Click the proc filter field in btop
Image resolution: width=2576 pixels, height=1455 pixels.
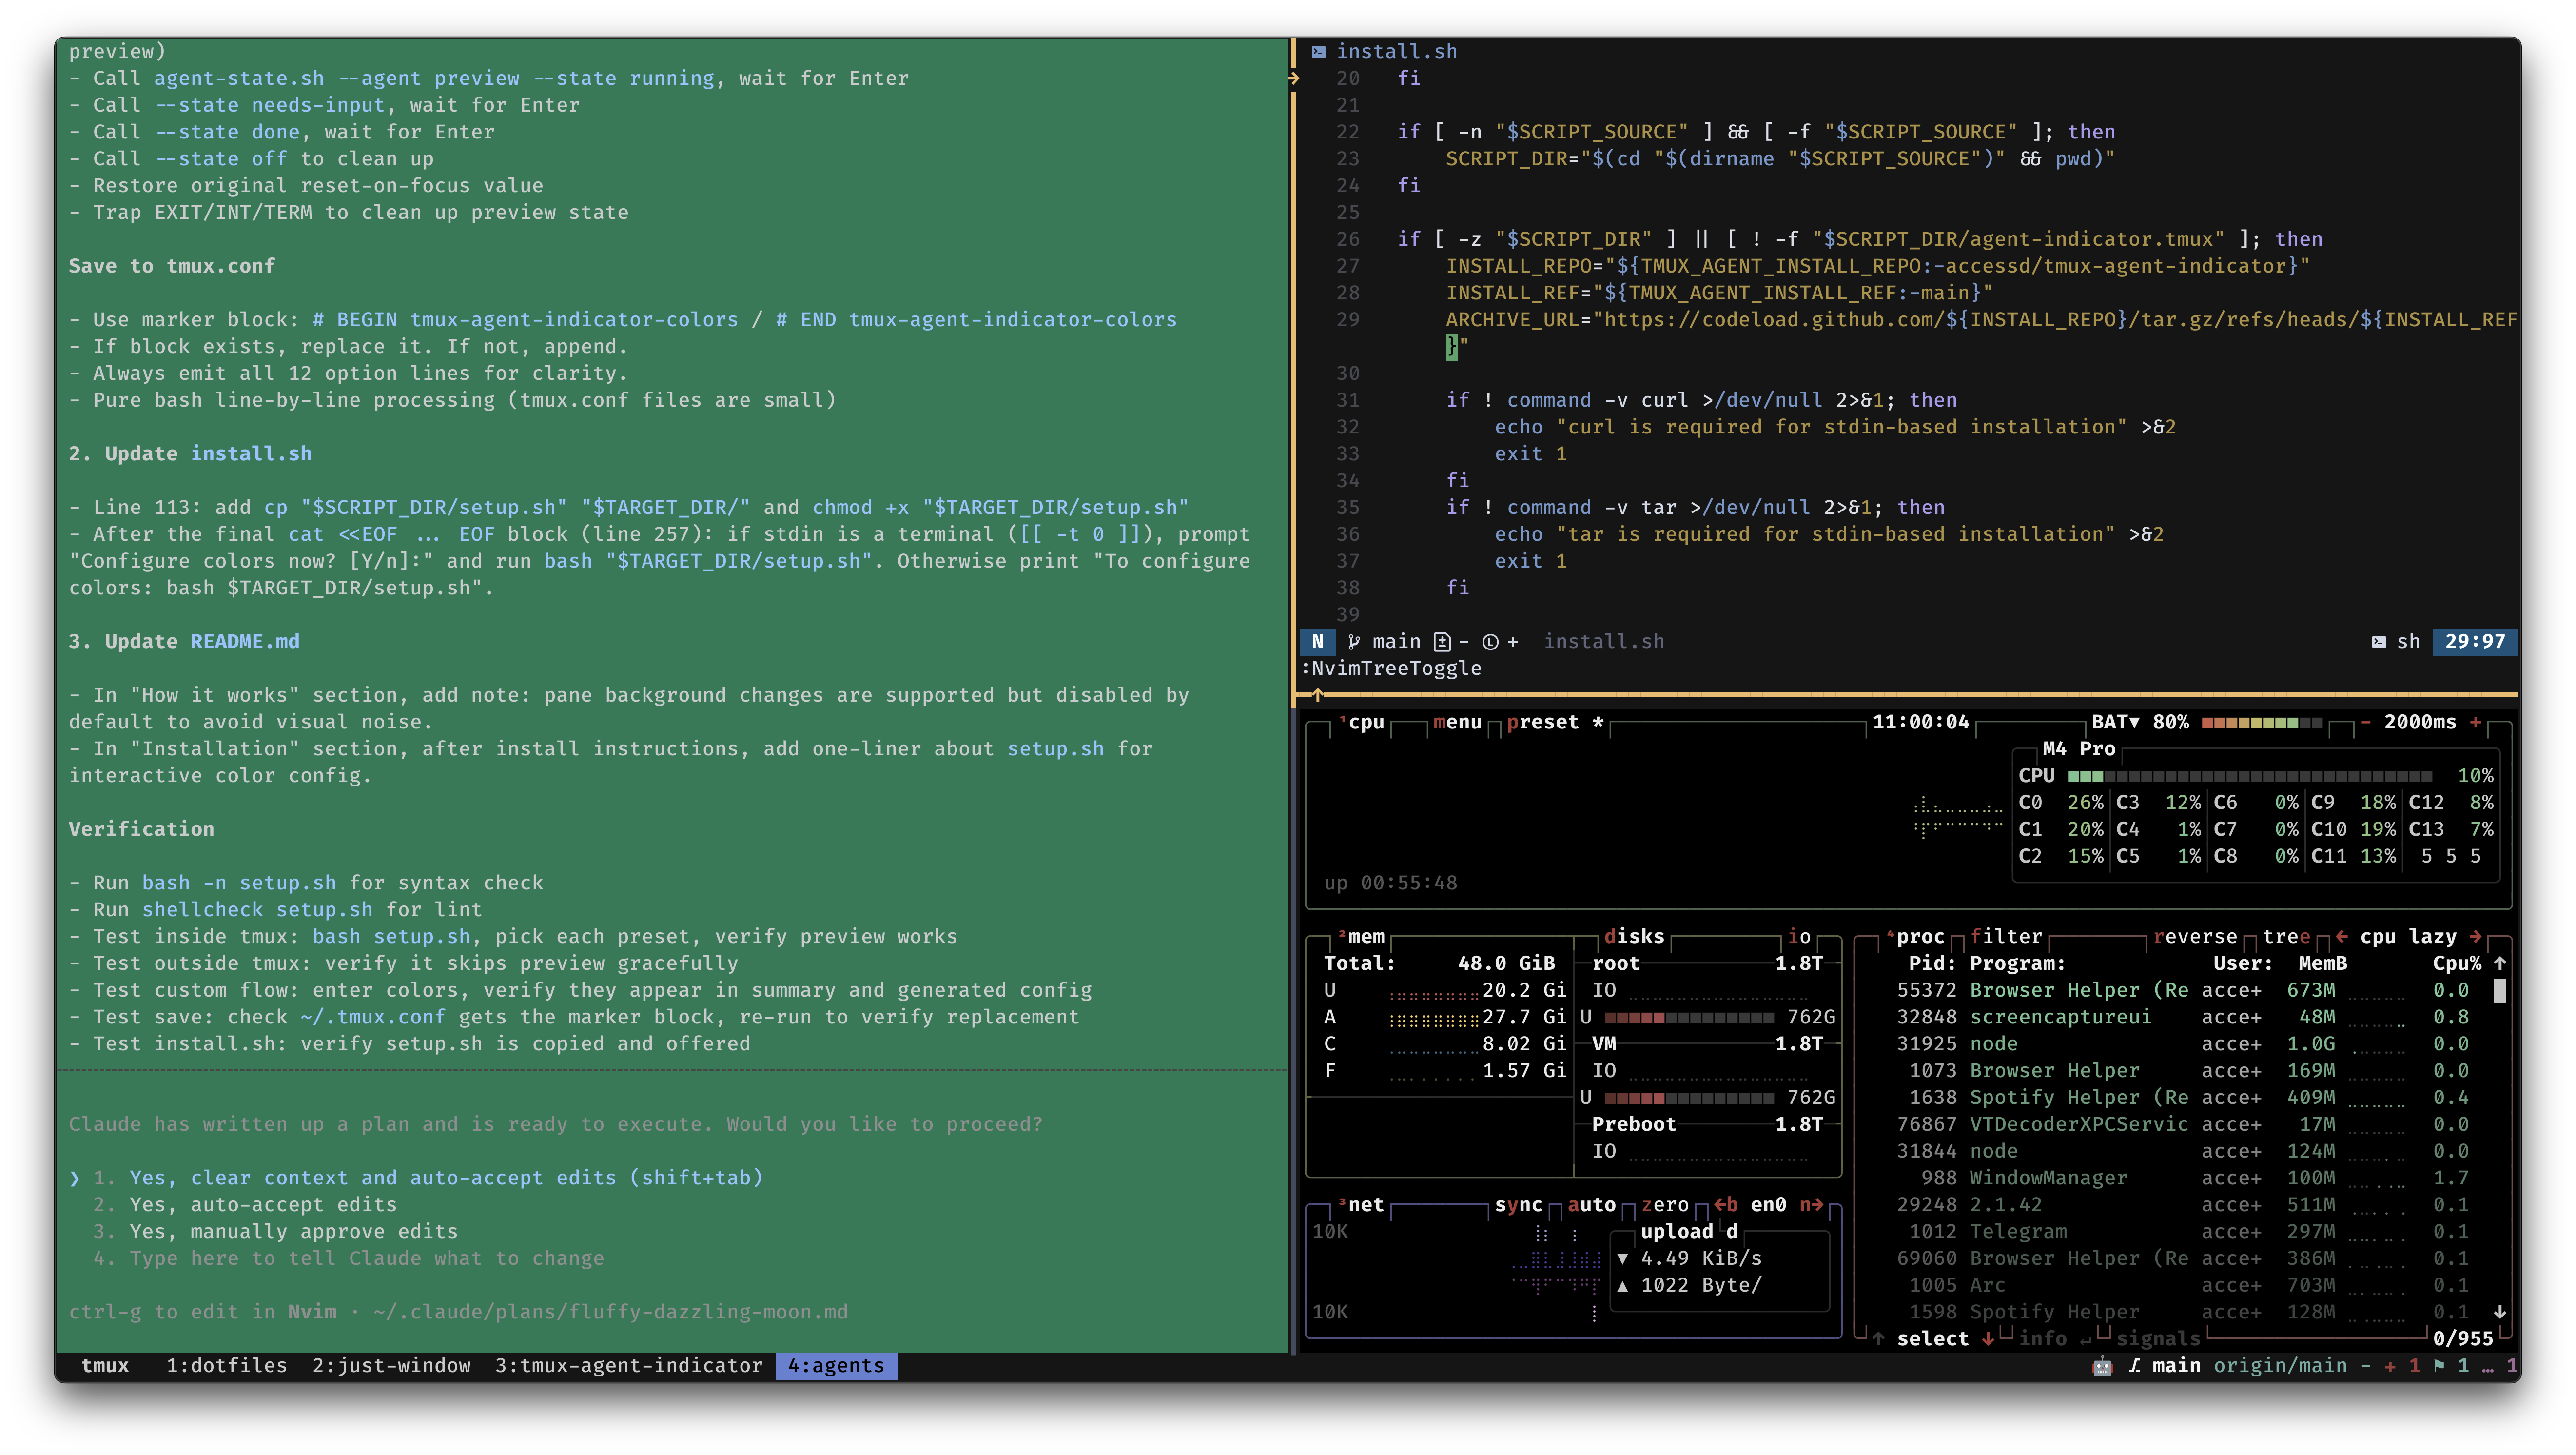pos(2006,936)
